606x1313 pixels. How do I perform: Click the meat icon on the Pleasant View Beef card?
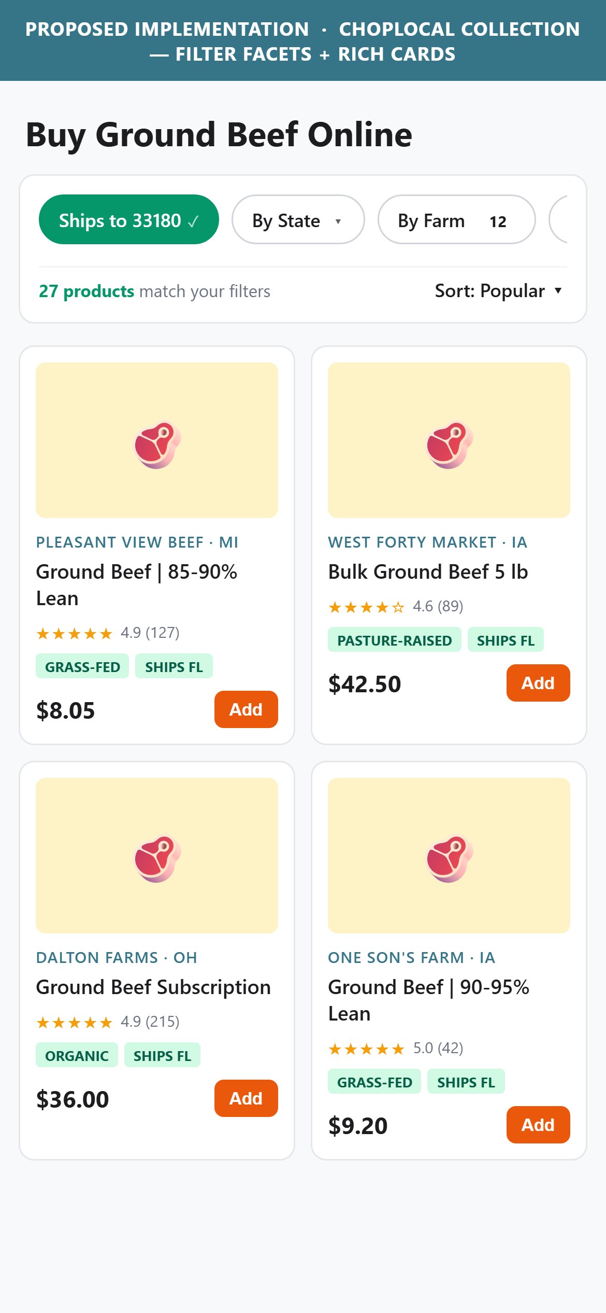click(157, 445)
